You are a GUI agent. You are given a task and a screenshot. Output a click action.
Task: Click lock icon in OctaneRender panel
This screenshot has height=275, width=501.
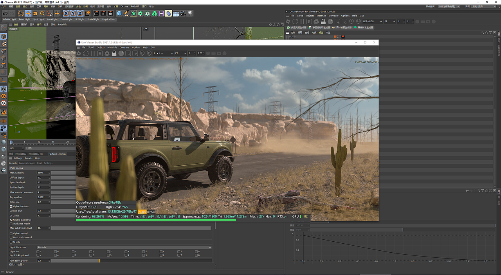(323, 21)
